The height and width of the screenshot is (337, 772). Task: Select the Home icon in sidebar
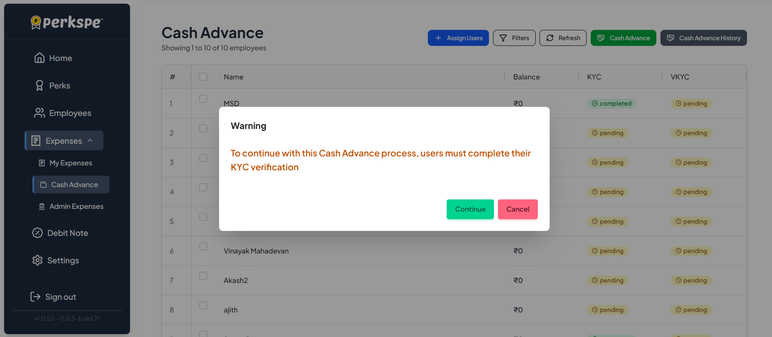coord(39,58)
